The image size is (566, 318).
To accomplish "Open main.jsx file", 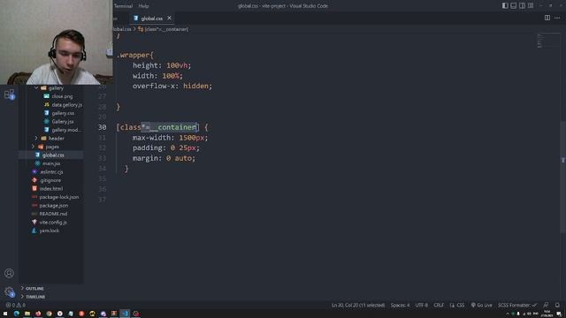I will 51,163.
